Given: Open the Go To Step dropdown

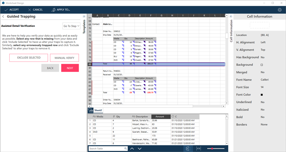Looking at the screenshot, I should [71, 26].
